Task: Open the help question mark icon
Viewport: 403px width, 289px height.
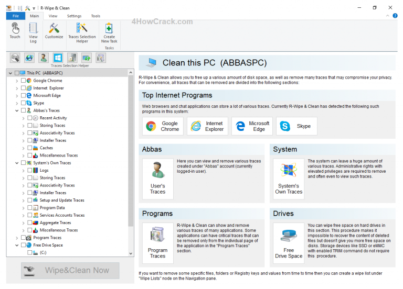Action: 395,16
